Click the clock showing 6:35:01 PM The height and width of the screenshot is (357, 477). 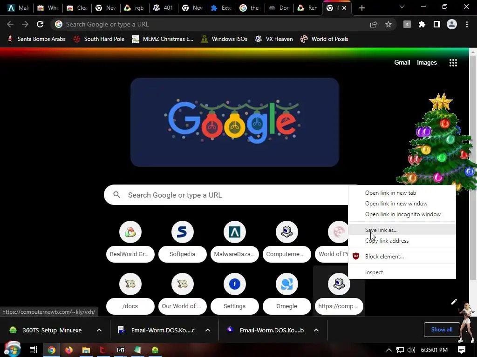tap(434, 350)
